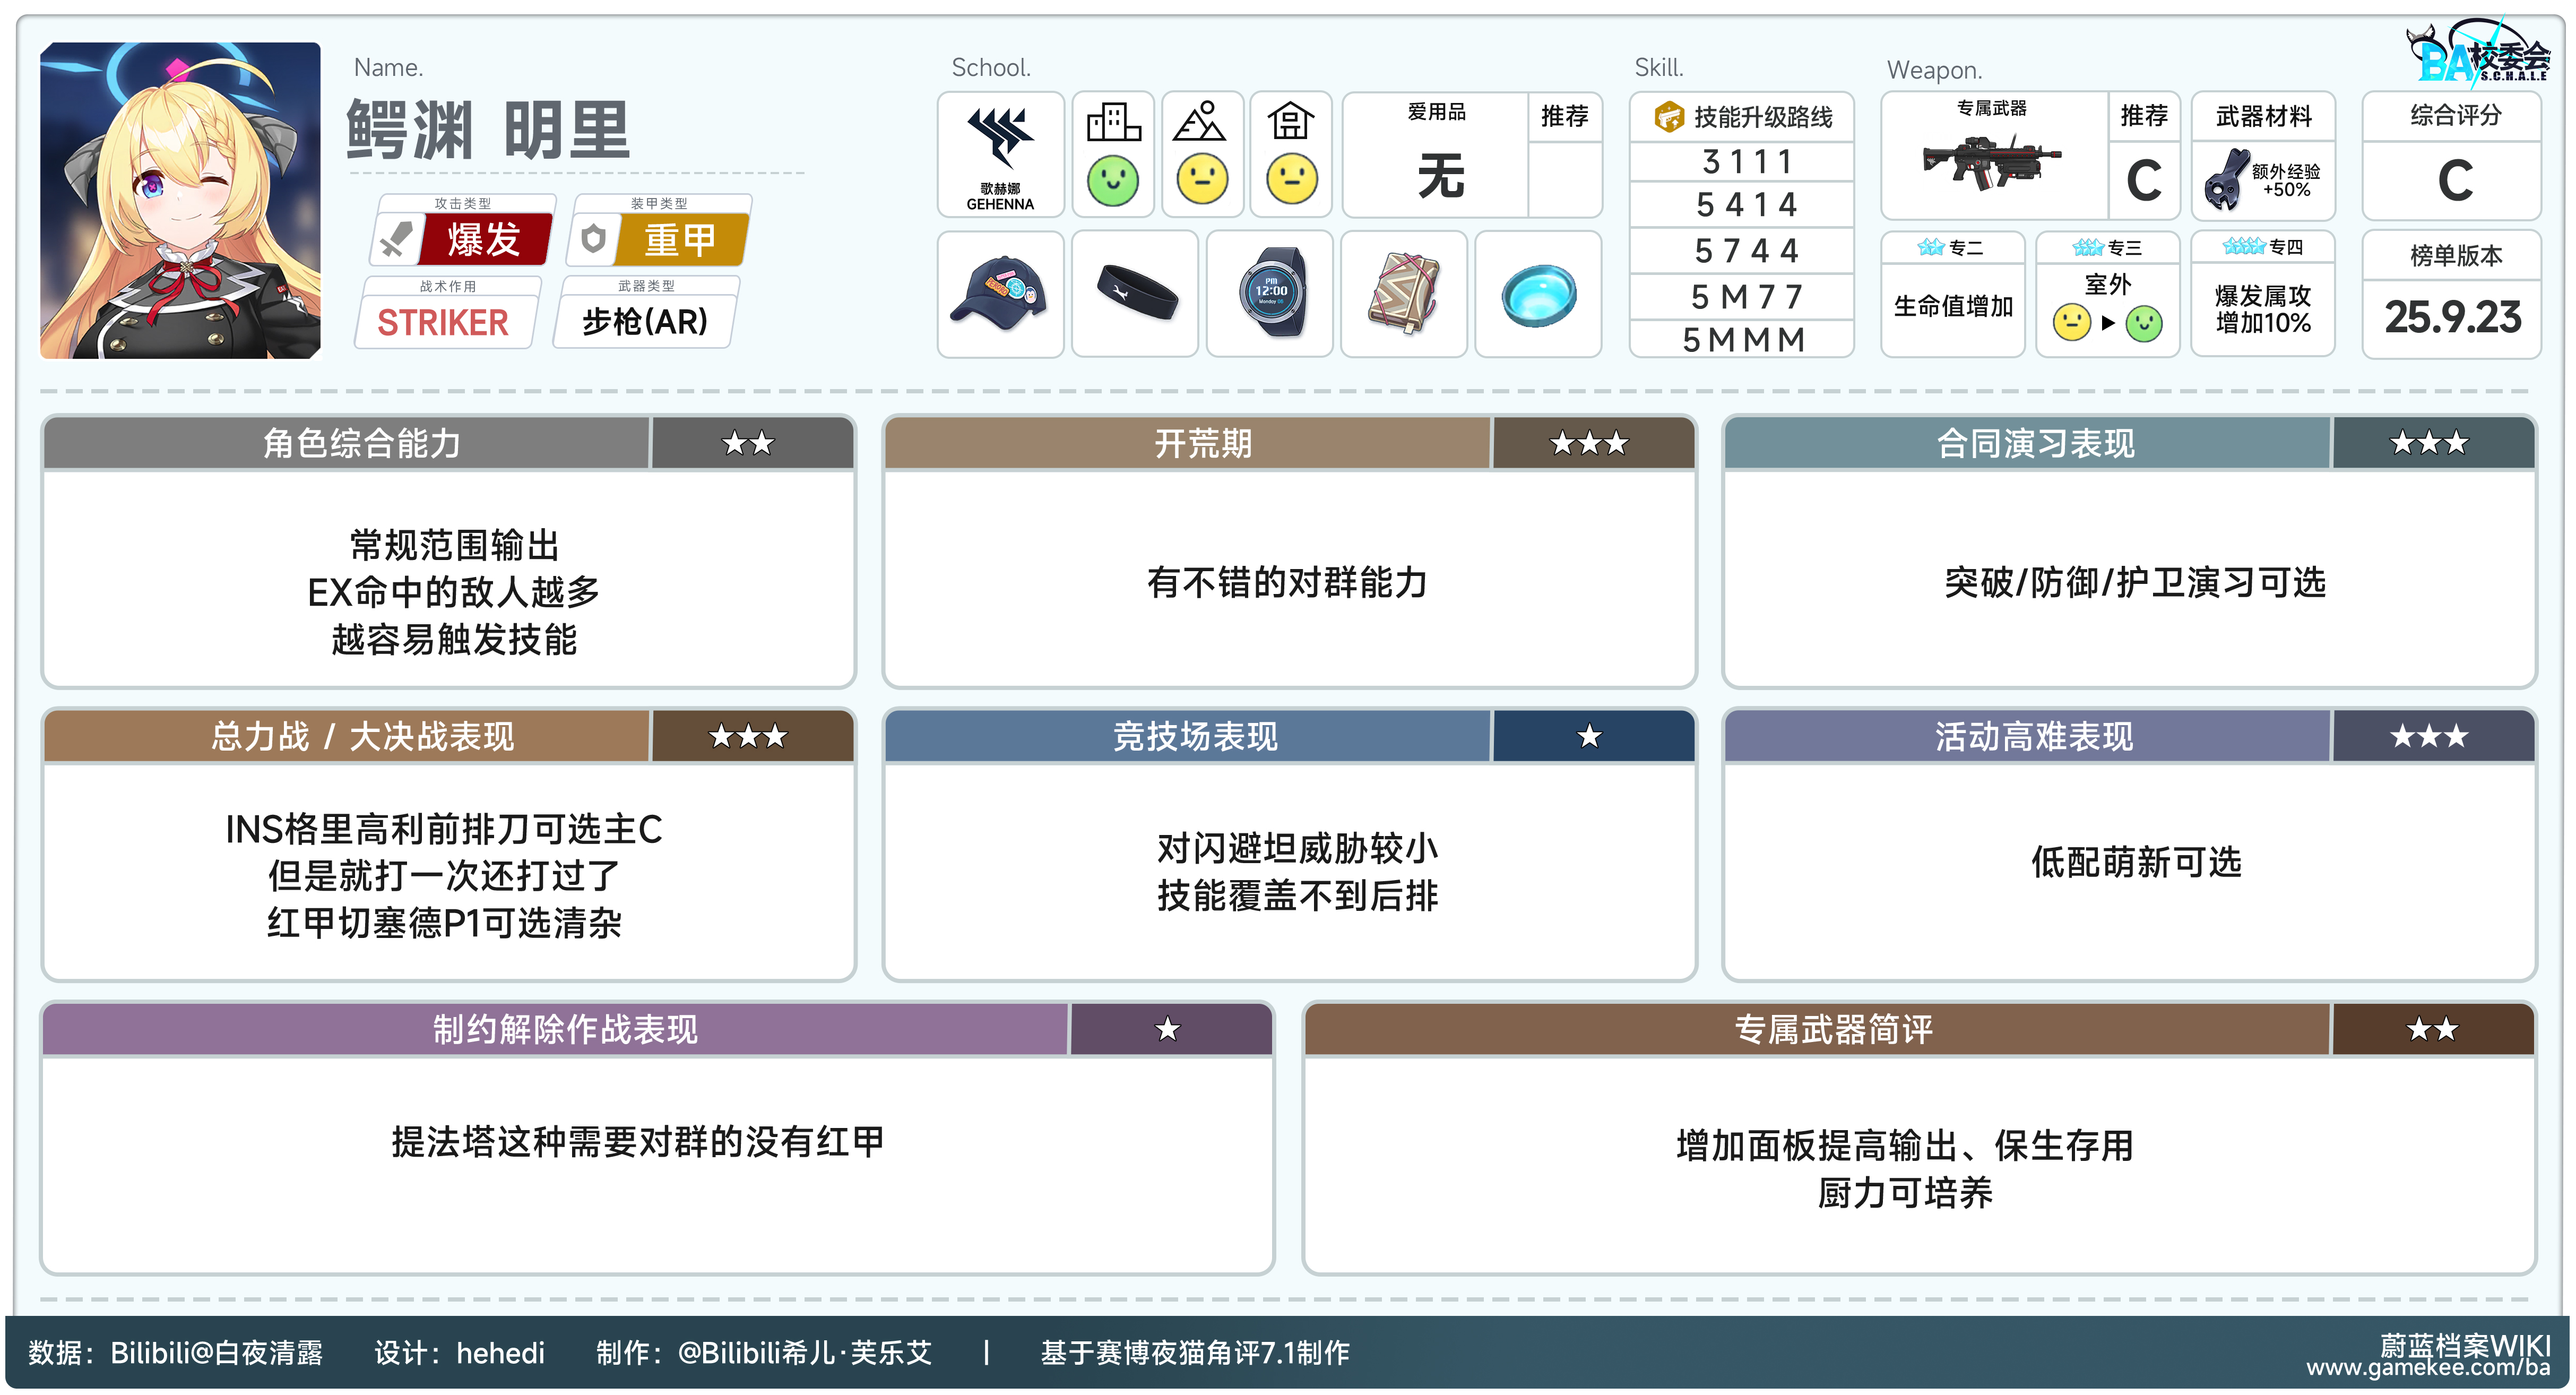
Task: Select the baseball cap equipment icon
Action: (x=999, y=294)
